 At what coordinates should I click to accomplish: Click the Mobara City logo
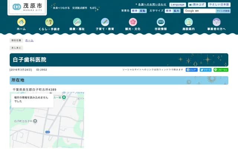(x=26, y=7)
